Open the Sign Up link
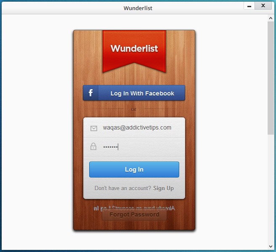The height and width of the screenshot is (252, 276). (x=163, y=188)
